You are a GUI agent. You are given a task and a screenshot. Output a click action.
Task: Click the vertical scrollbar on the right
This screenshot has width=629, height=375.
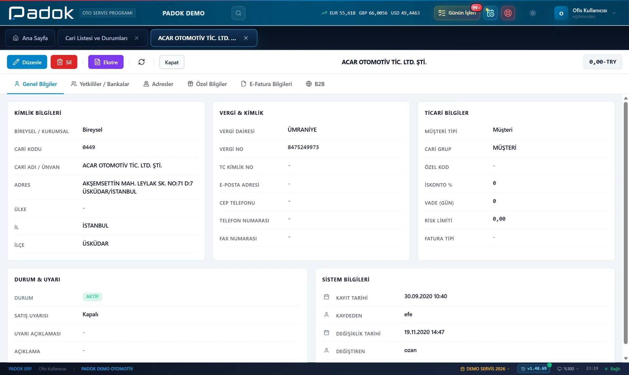click(x=625, y=222)
